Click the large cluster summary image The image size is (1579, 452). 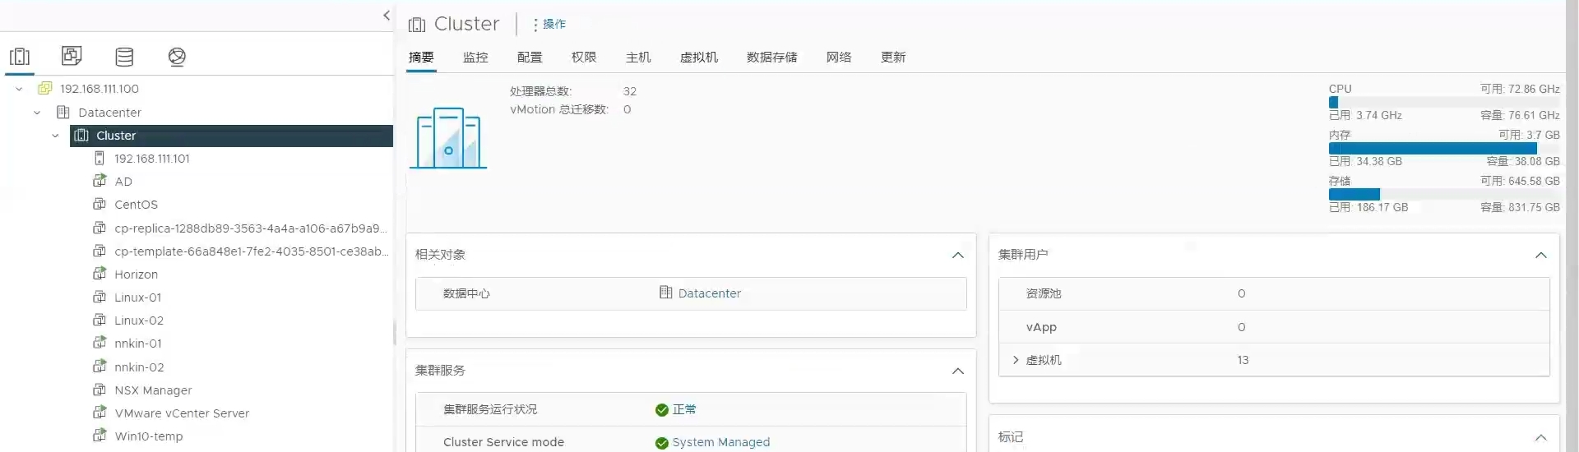coord(448,138)
